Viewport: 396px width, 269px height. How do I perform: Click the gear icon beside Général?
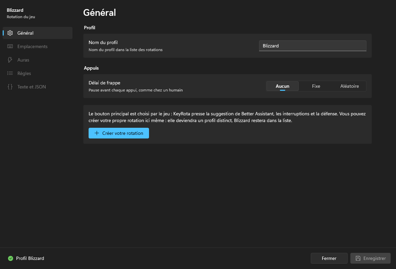point(10,33)
